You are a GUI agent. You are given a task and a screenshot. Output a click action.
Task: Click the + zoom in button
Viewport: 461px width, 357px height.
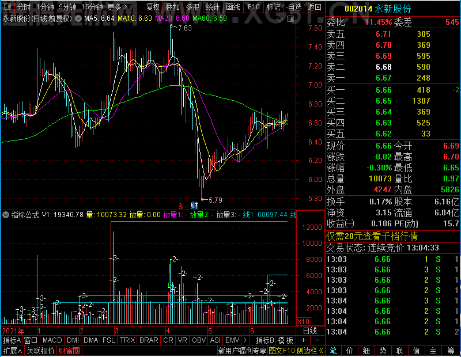304,340
